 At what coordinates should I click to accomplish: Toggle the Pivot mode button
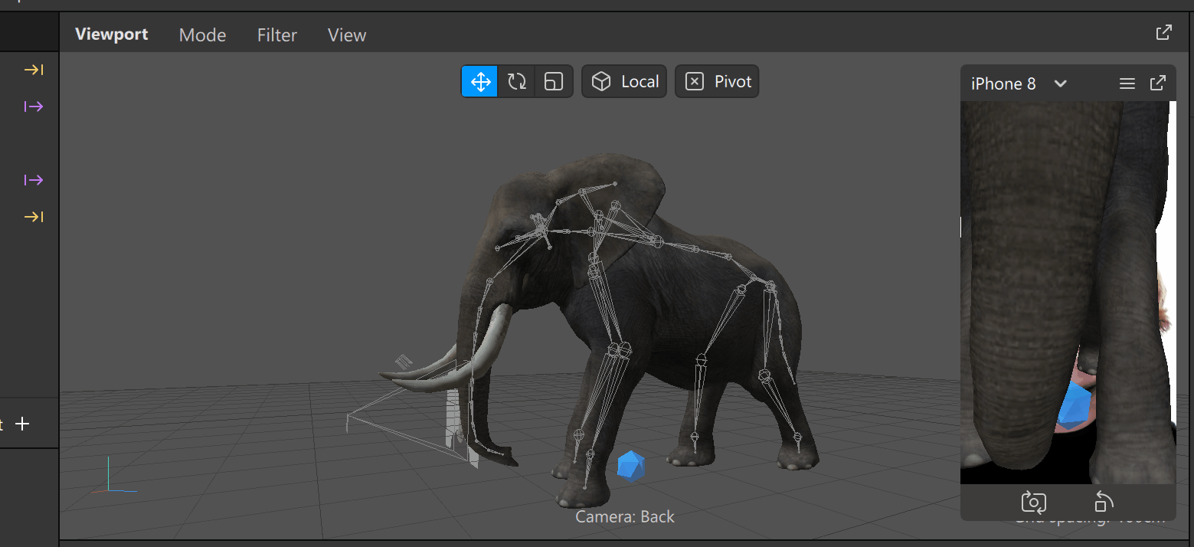click(x=717, y=81)
